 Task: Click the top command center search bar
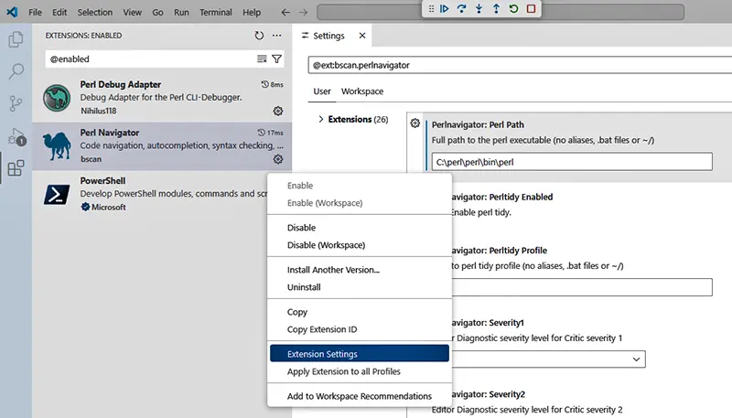pyautogui.click(x=501, y=12)
